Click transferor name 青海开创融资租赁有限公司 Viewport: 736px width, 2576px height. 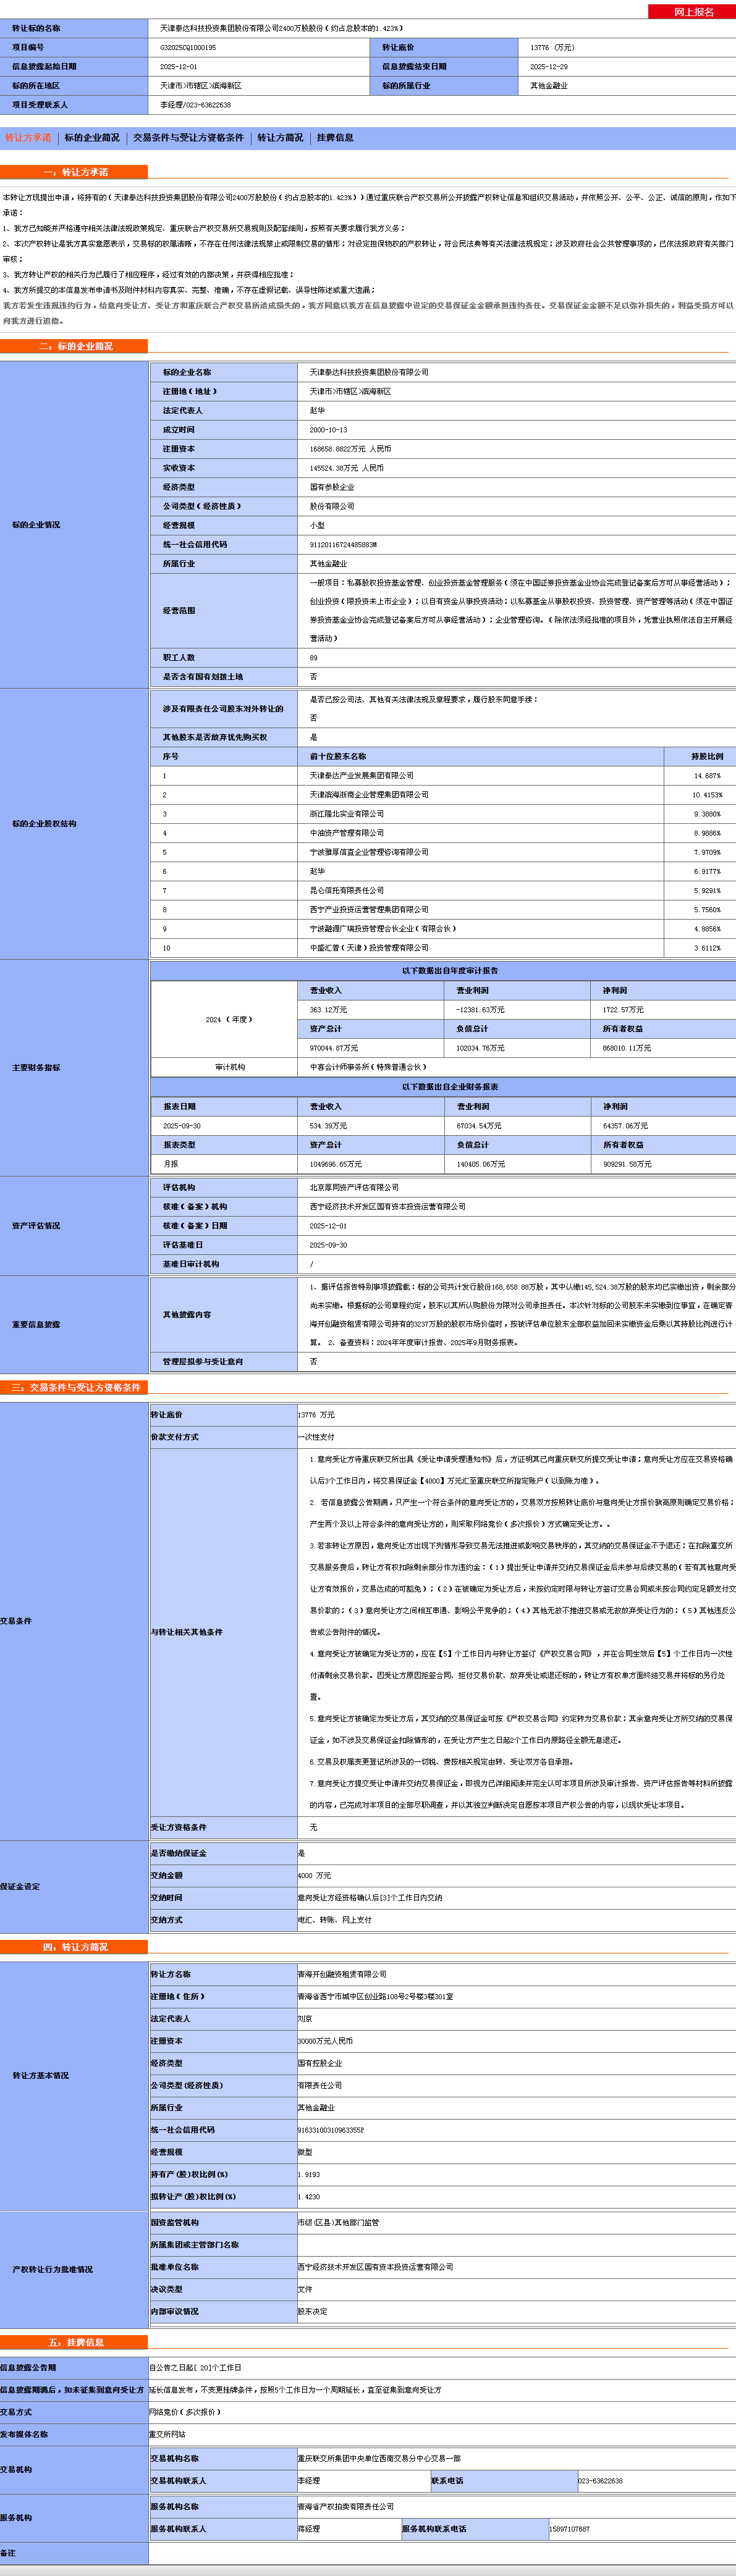pos(342,1974)
